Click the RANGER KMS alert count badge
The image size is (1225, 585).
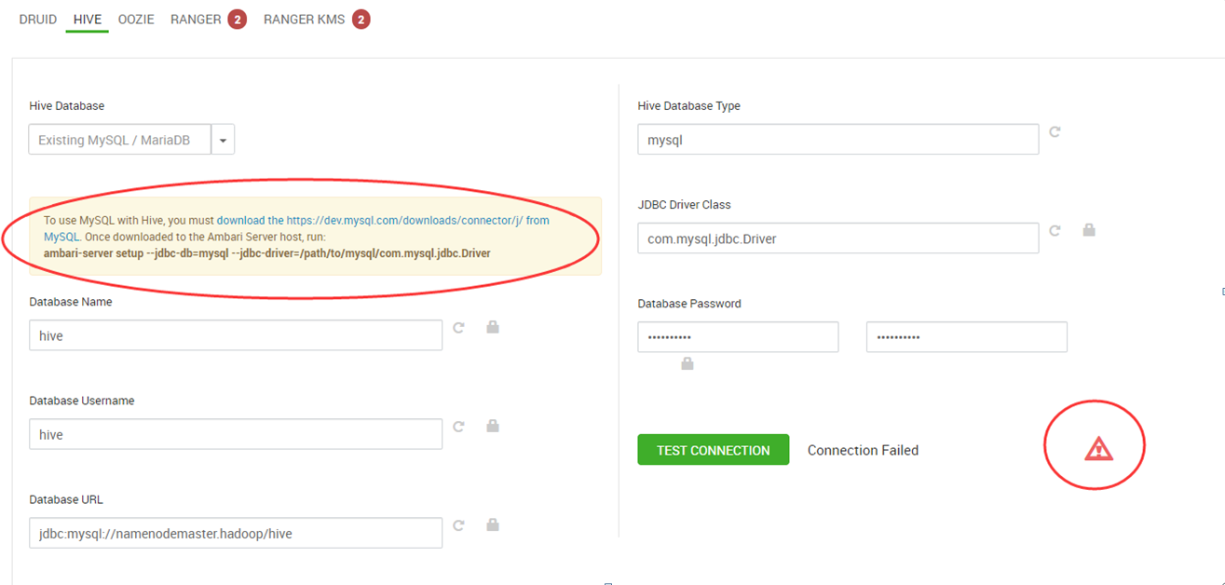tap(361, 20)
